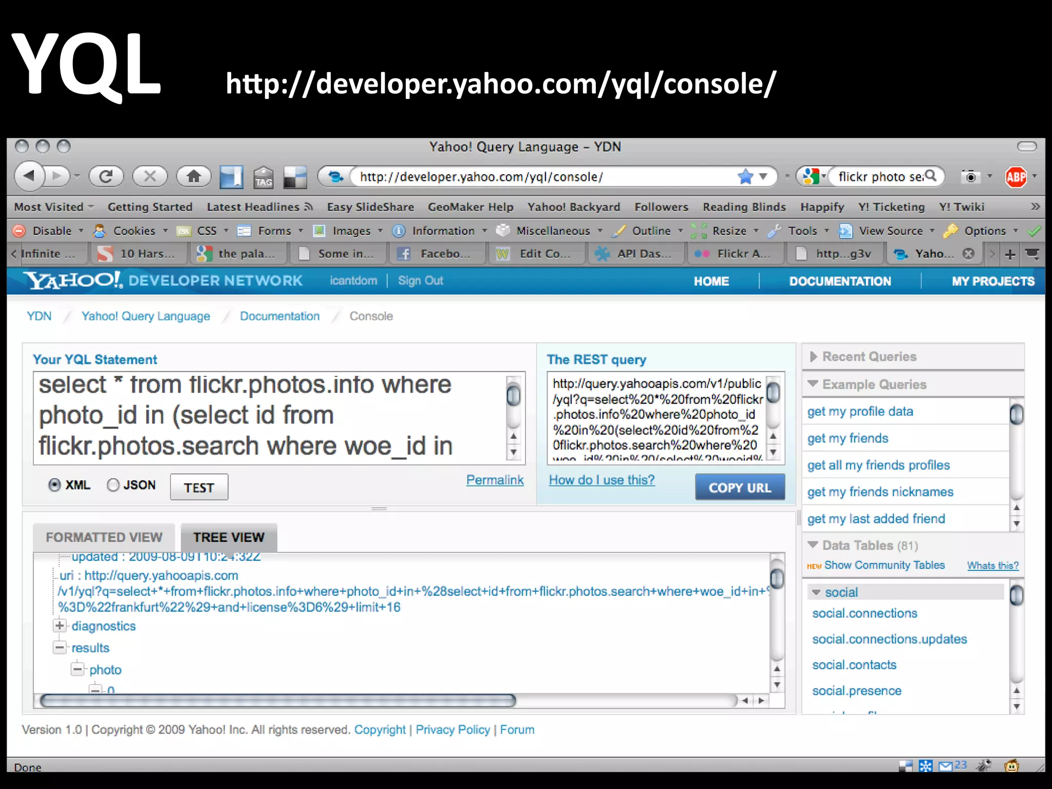Screen dimensions: 1052x789
Task: Open the Most Visited bookmarks menu
Action: pyautogui.click(x=53, y=206)
